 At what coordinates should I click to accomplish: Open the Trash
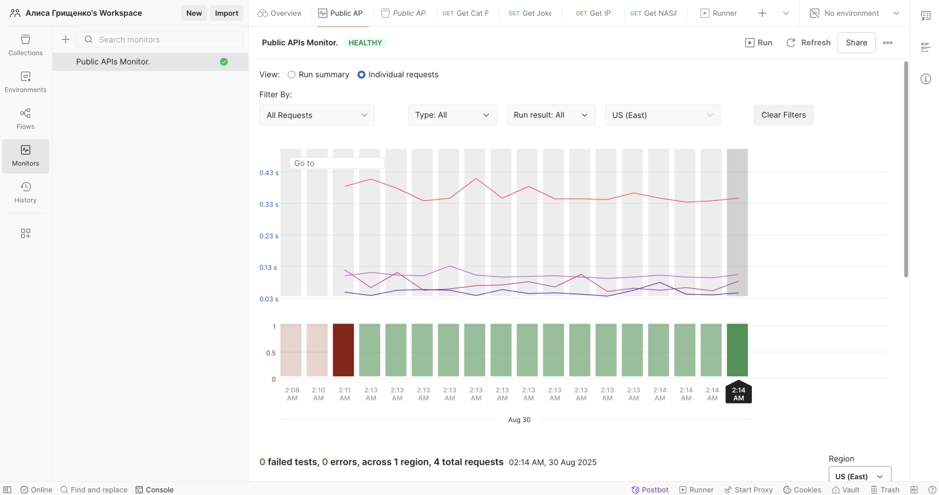coord(885,490)
